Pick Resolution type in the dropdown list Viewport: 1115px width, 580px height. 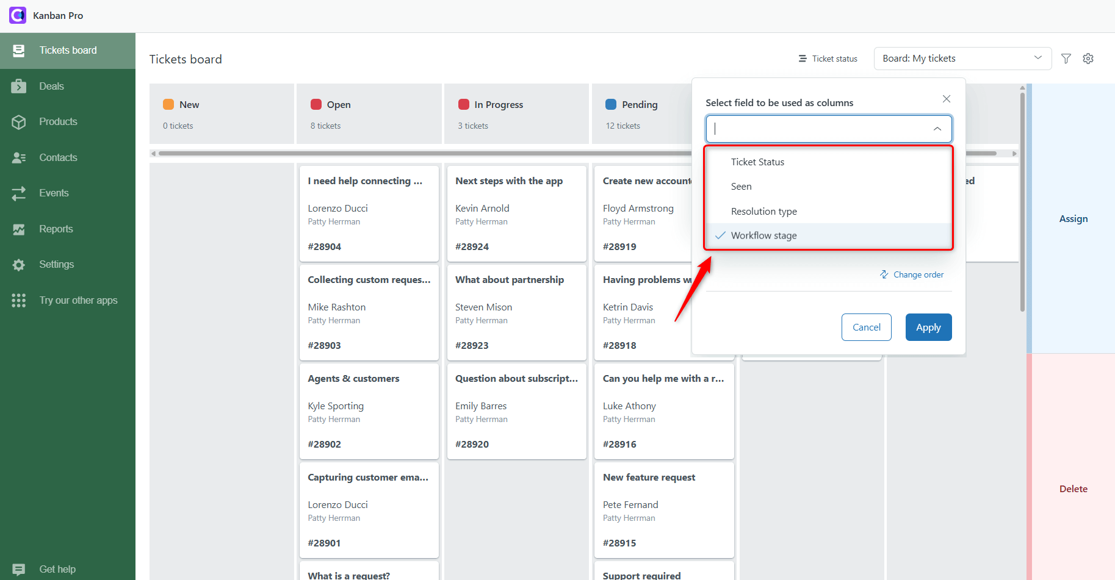pyautogui.click(x=763, y=211)
